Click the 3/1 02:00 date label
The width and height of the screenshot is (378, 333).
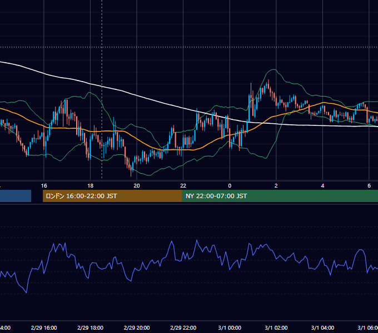[x=276, y=327]
